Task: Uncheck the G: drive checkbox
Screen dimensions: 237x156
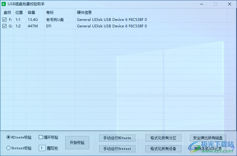Action: (5, 26)
